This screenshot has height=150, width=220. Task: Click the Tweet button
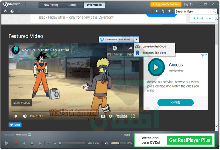click(15, 125)
